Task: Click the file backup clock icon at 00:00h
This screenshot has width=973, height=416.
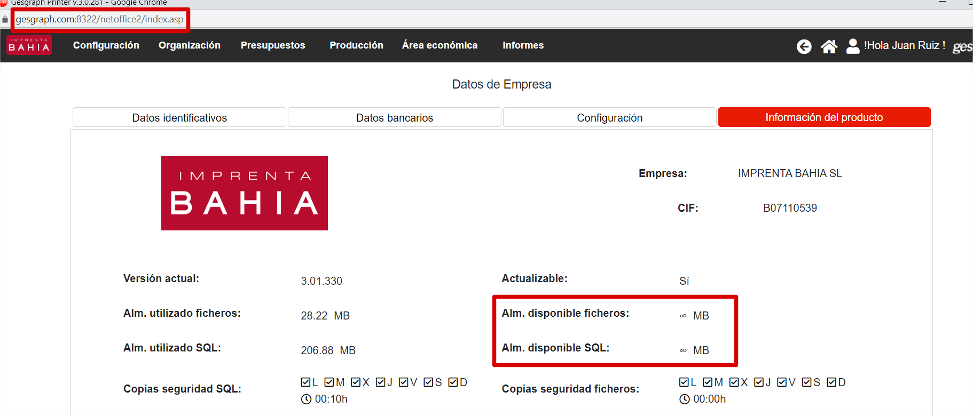Action: (685, 399)
